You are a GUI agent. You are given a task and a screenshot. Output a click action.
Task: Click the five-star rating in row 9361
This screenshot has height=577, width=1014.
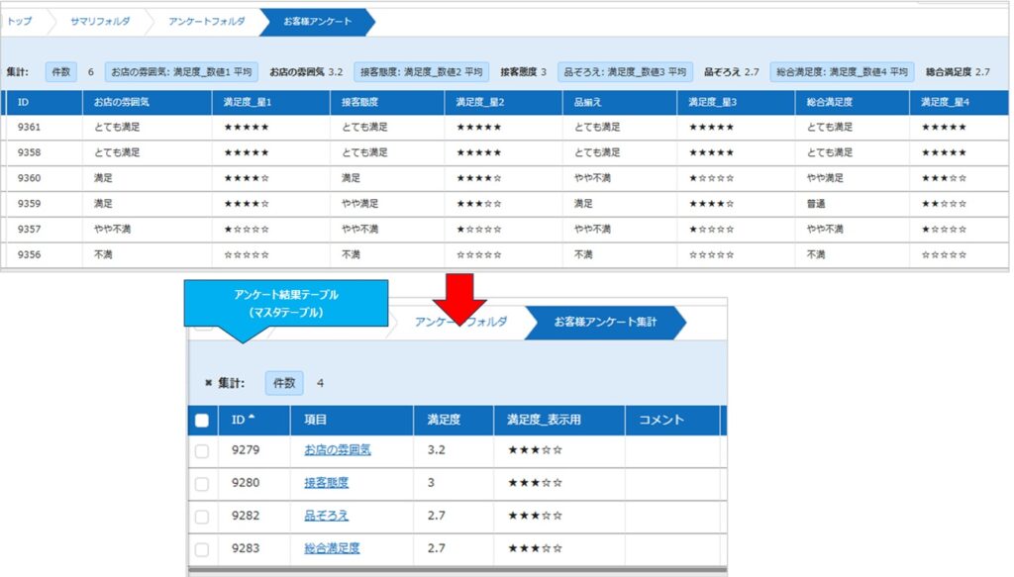(x=246, y=127)
